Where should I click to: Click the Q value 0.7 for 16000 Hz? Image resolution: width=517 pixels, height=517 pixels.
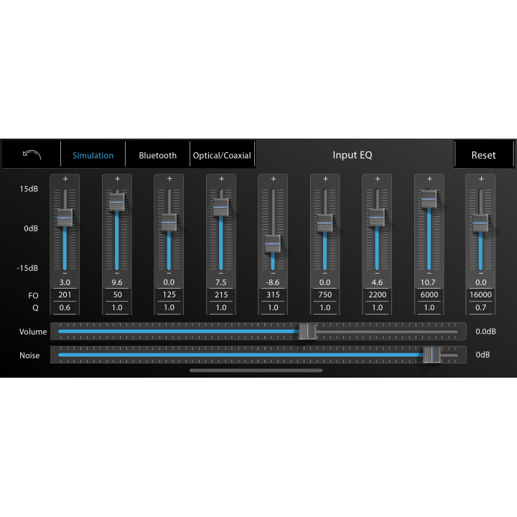(480, 307)
